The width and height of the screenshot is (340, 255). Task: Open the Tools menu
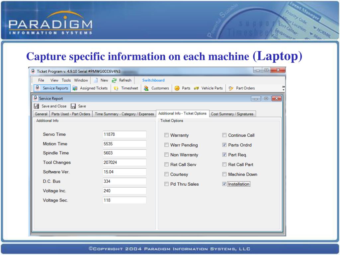(66, 80)
